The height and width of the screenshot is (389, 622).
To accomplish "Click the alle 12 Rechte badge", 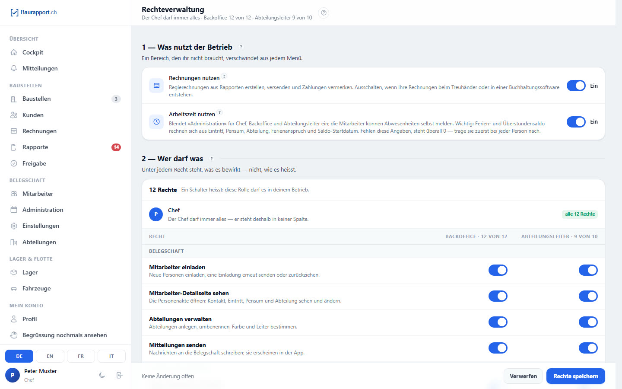I will [580, 214].
